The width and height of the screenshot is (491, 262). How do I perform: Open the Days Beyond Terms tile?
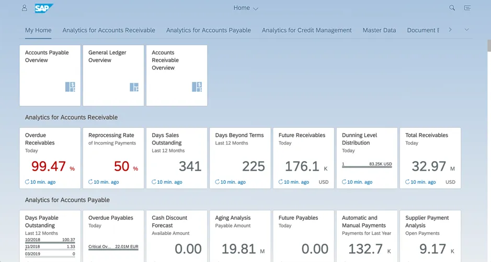coord(240,158)
